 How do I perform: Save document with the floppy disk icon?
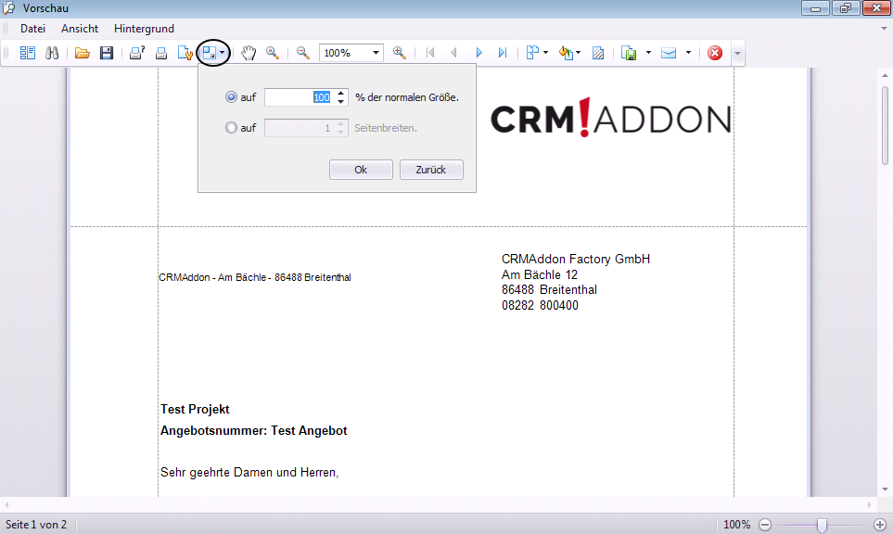click(x=107, y=53)
